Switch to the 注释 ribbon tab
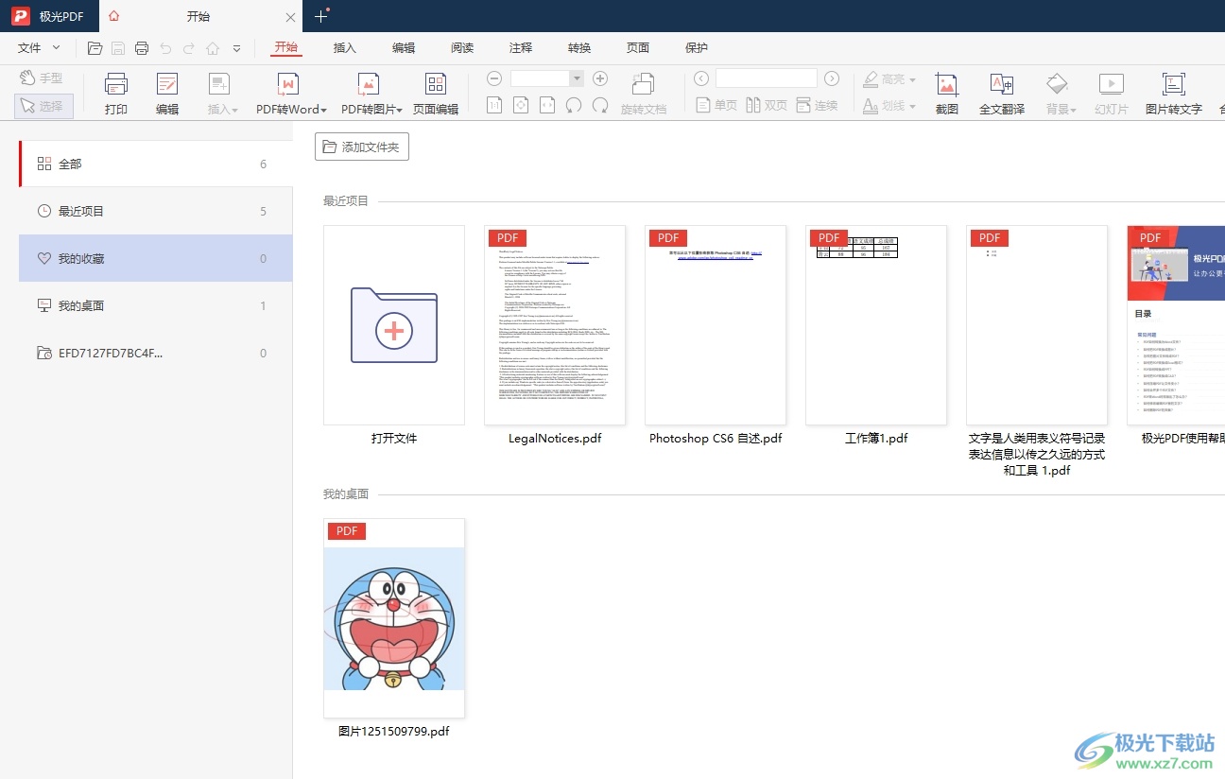Viewport: 1225px width, 779px height. coord(521,48)
